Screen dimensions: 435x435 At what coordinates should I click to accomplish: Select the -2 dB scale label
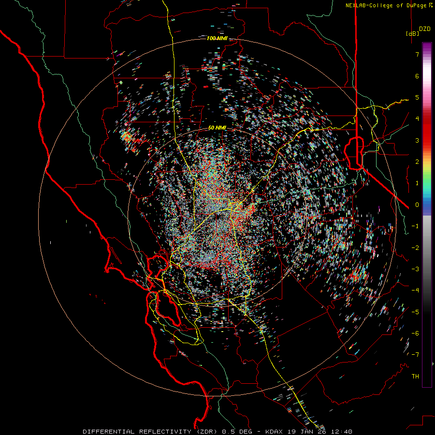pyautogui.click(x=415, y=247)
